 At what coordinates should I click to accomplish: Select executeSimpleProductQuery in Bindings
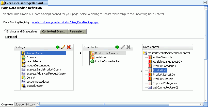click(44, 69)
